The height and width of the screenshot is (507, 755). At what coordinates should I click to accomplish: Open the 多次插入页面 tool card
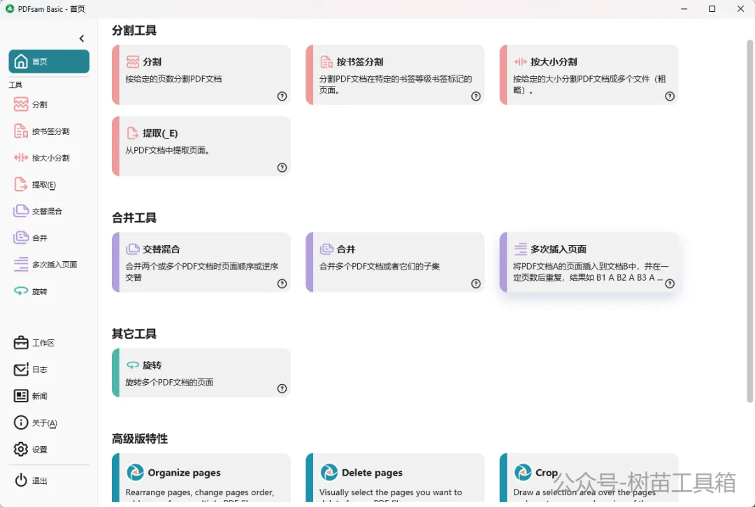589,262
